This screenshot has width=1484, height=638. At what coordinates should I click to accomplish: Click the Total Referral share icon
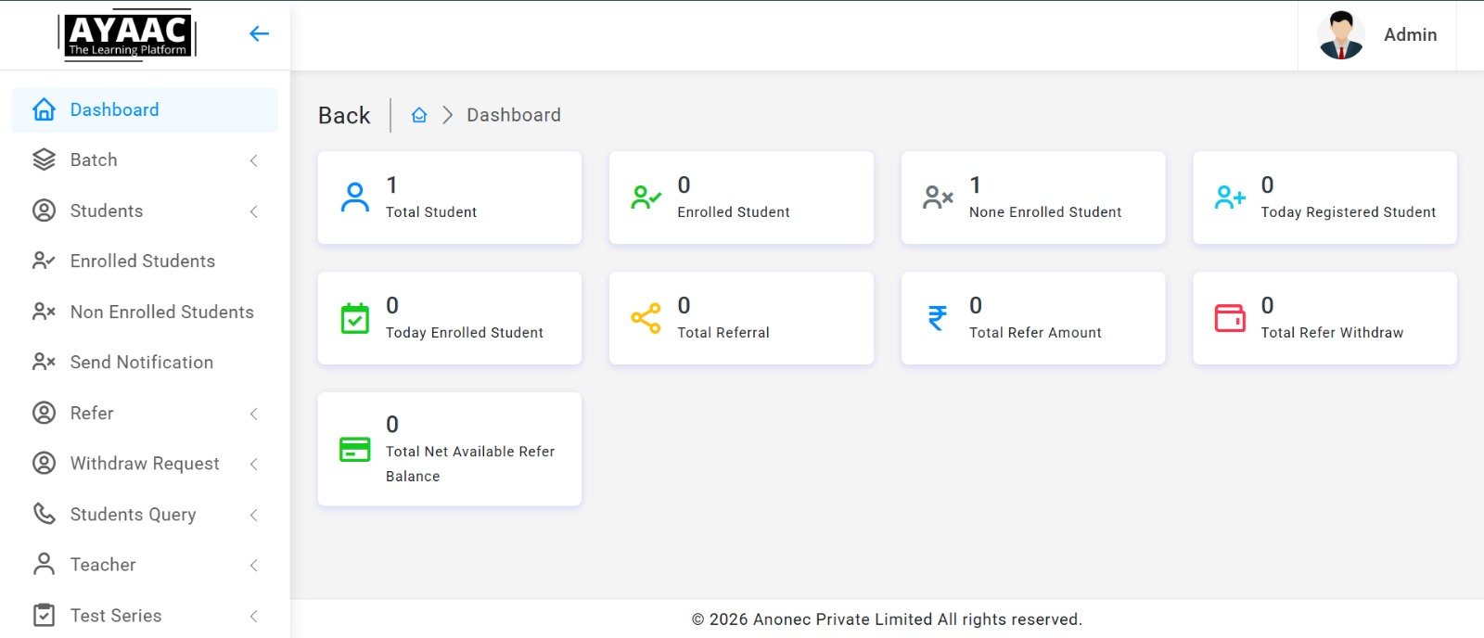point(646,318)
